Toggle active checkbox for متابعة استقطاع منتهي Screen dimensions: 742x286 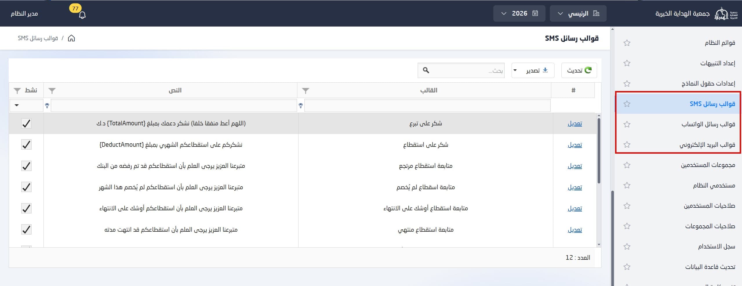26,230
